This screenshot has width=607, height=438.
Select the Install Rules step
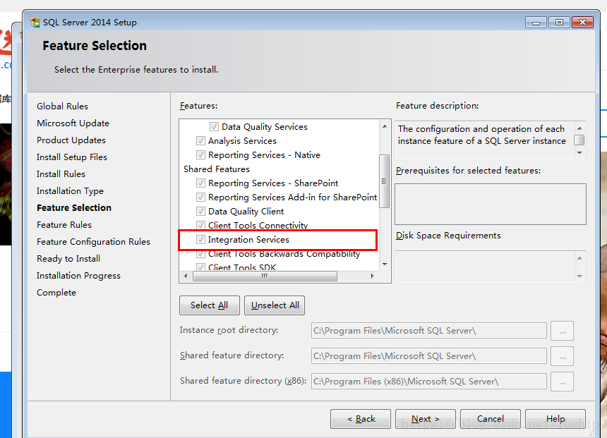click(61, 174)
